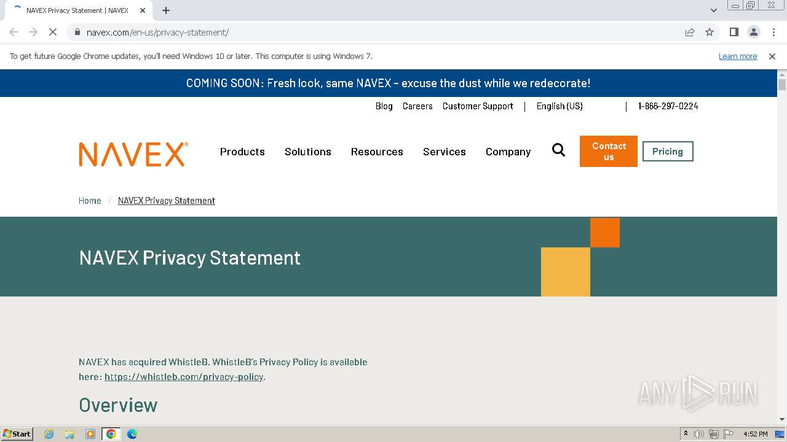Click the padlock site info icon
The height and width of the screenshot is (442, 787).
click(x=77, y=32)
